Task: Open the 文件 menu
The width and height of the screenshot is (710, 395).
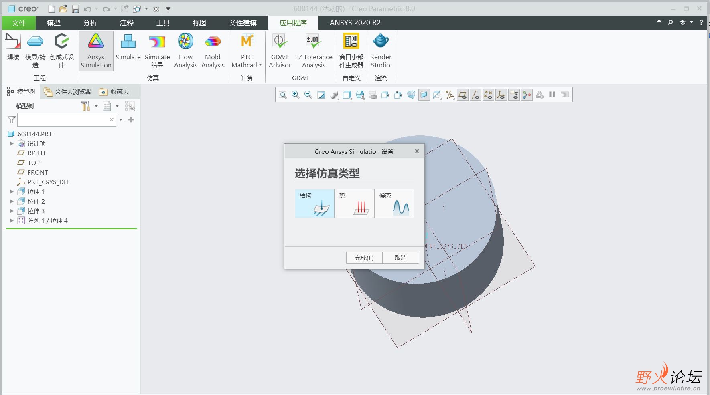Action: coord(19,23)
